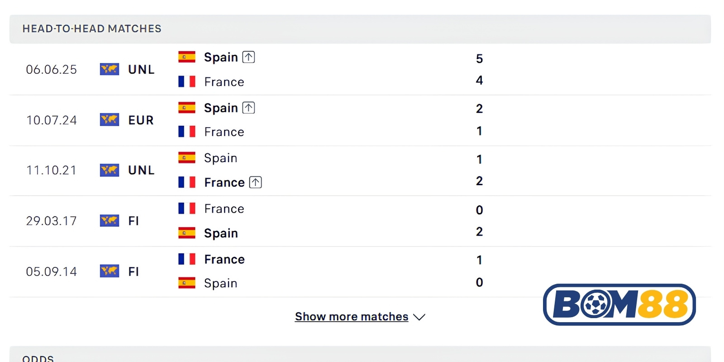724x362 pixels.
Task: Click the advancing arrow icon beside Spain 10.07.24
Action: coord(248,108)
